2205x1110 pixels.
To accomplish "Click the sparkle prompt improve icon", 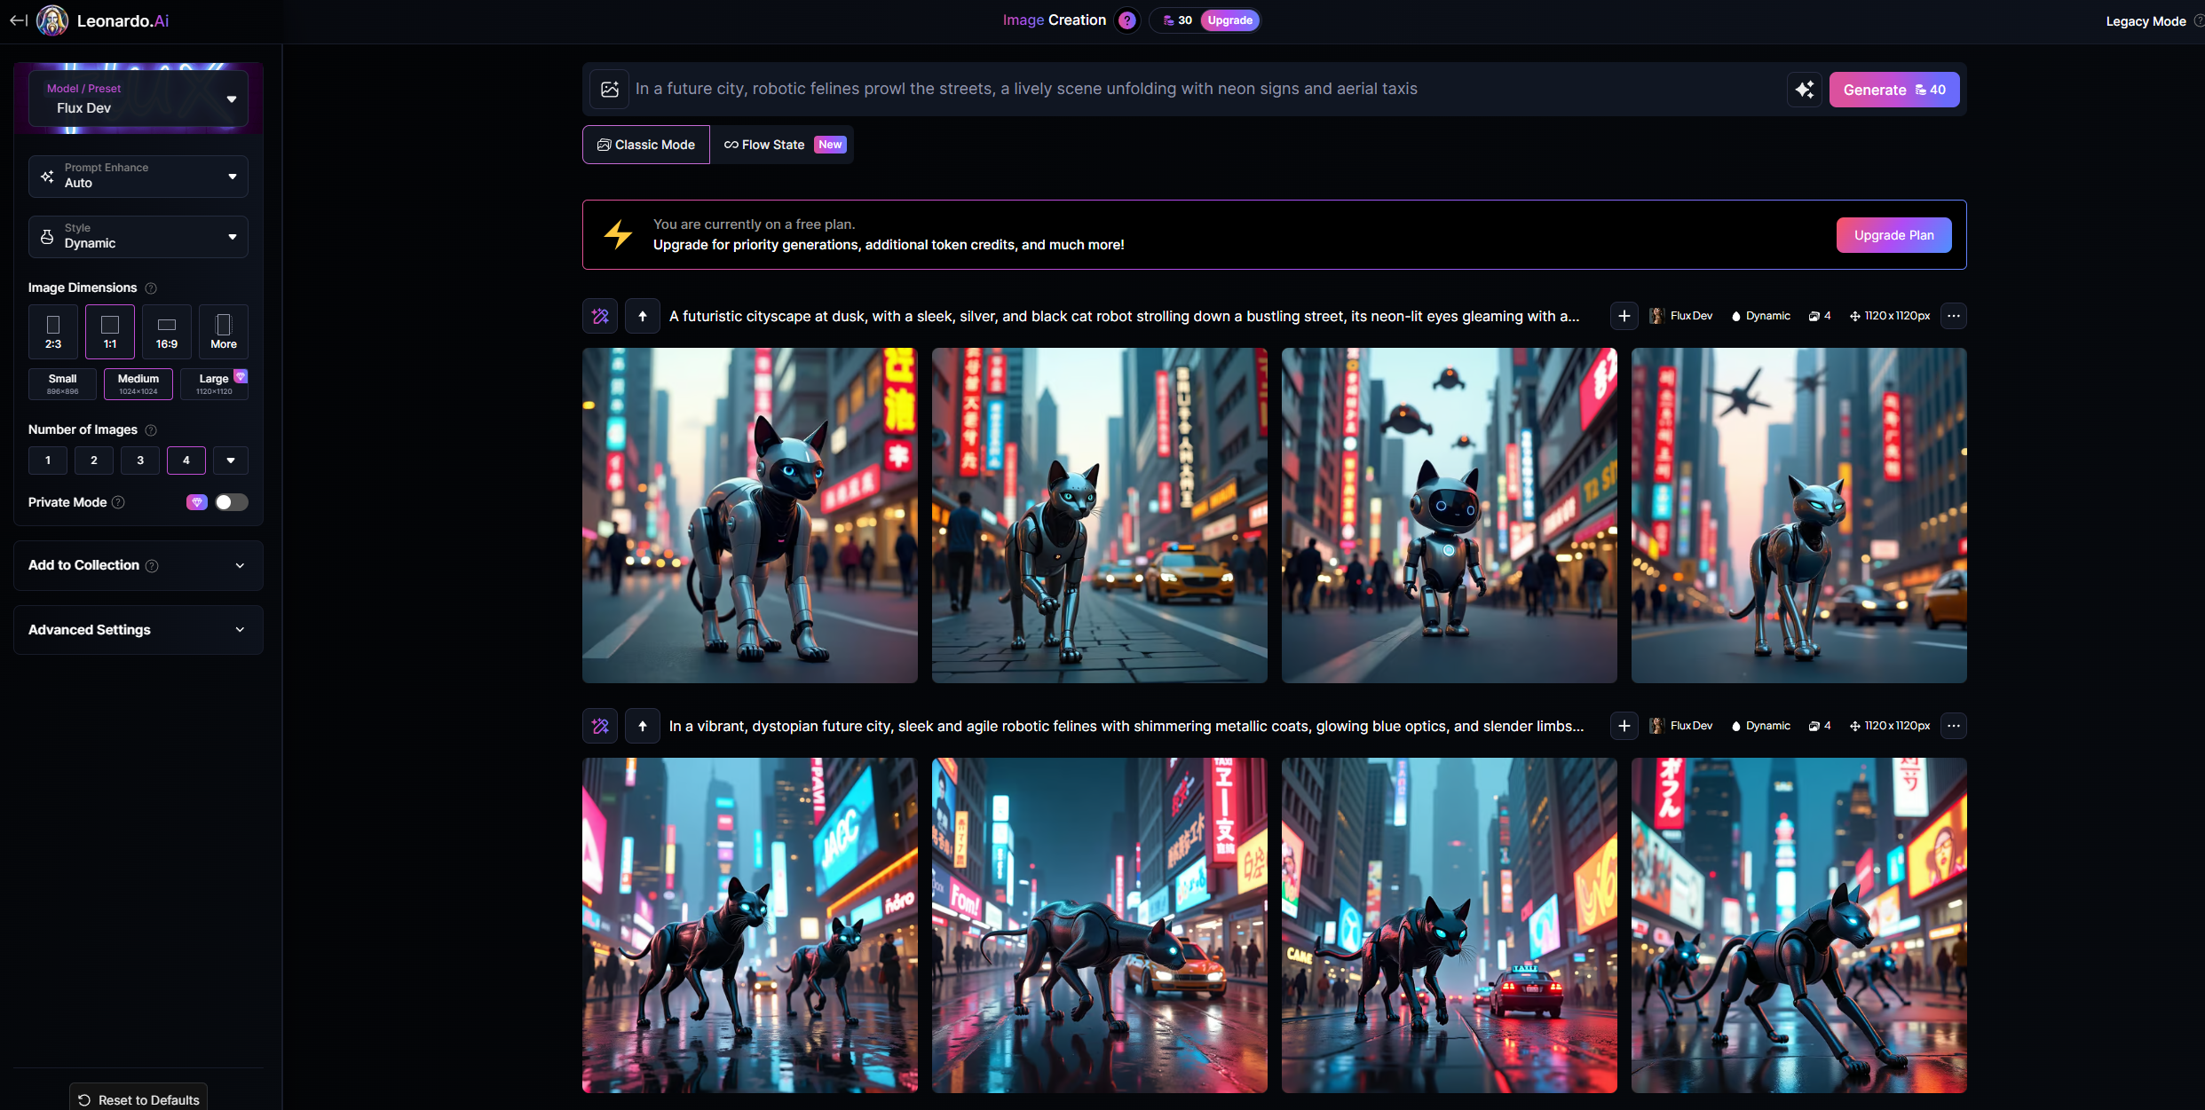I will click(1804, 90).
